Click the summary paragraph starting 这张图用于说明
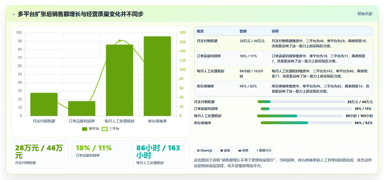The width and height of the screenshot is (384, 180). coord(283,163)
